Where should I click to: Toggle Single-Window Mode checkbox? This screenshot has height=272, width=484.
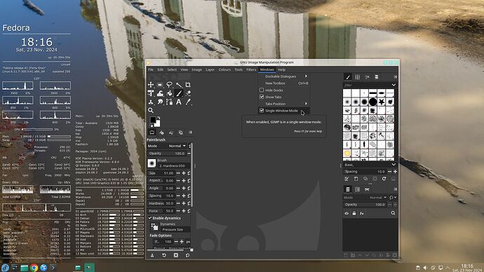262,110
